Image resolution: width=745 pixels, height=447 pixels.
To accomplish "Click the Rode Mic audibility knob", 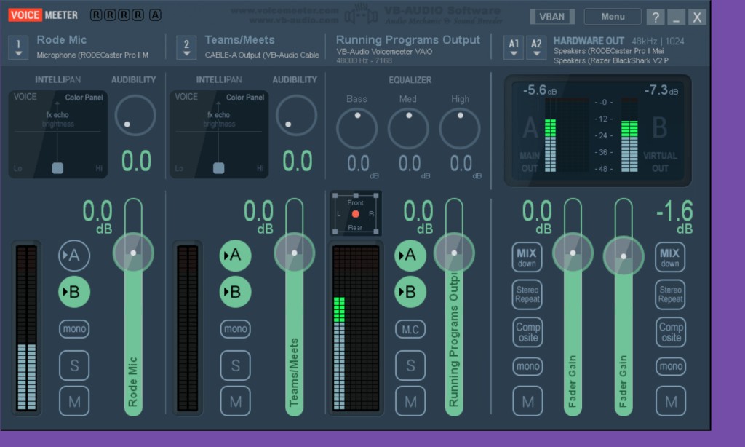I will (x=135, y=116).
